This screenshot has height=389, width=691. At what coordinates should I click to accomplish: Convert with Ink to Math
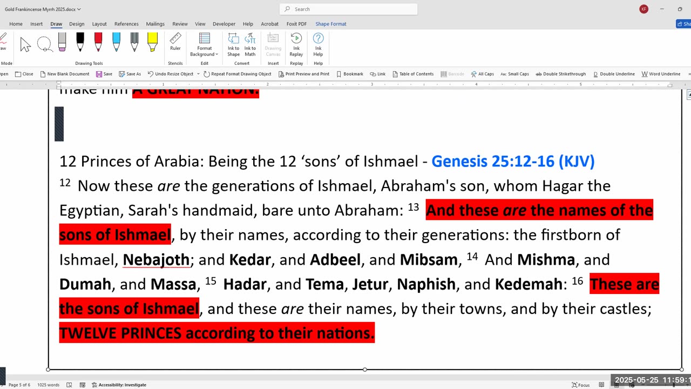tap(250, 45)
